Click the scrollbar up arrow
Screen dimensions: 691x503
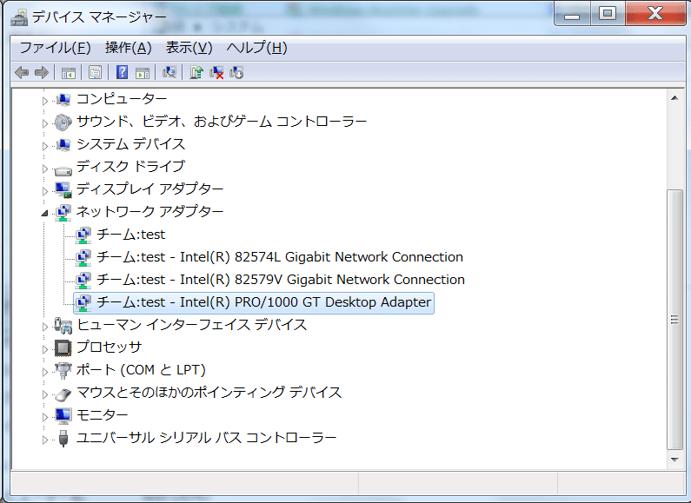tap(674, 98)
